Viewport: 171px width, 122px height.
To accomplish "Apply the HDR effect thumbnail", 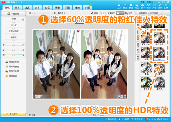I will (159, 54).
